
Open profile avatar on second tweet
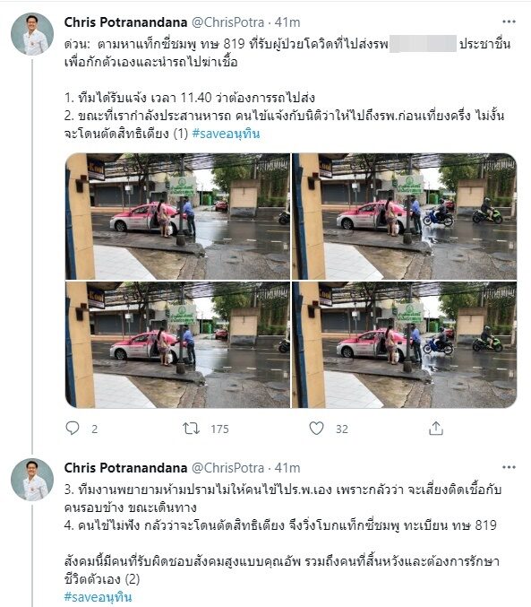[x=32, y=480]
